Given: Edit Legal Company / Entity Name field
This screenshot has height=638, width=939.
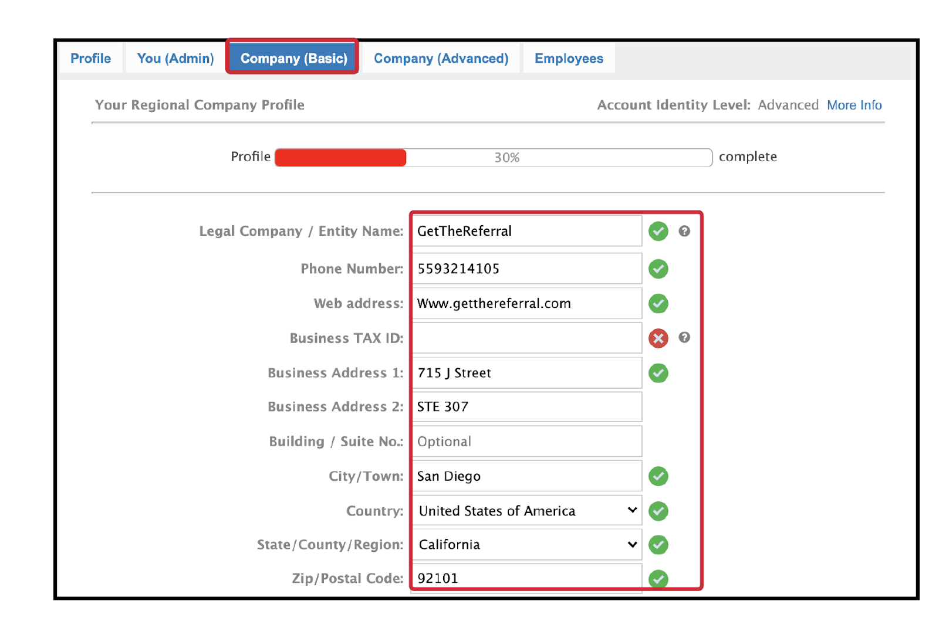Looking at the screenshot, I should pos(527,231).
